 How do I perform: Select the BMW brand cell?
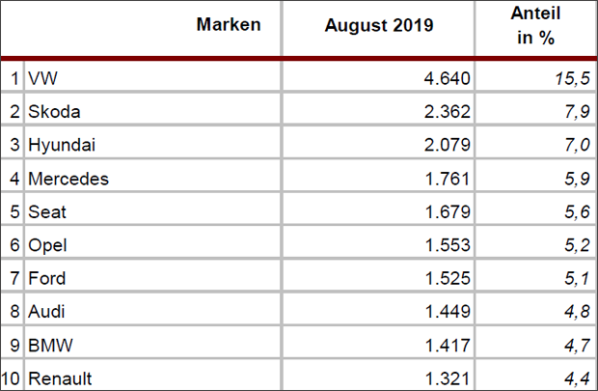pyautogui.click(x=50, y=343)
